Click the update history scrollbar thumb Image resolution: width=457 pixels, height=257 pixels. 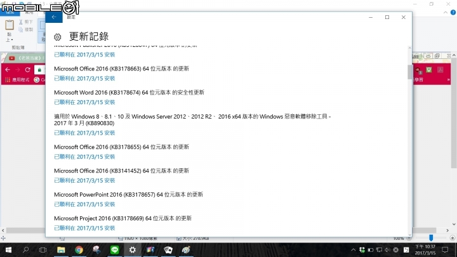[409, 72]
